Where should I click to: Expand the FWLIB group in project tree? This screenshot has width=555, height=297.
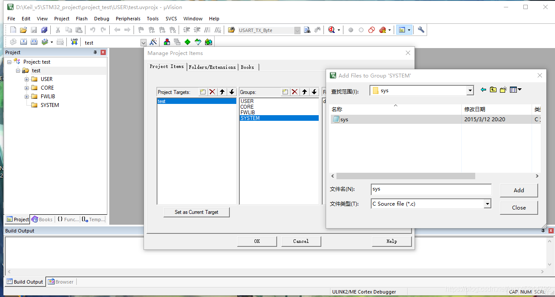coord(27,97)
